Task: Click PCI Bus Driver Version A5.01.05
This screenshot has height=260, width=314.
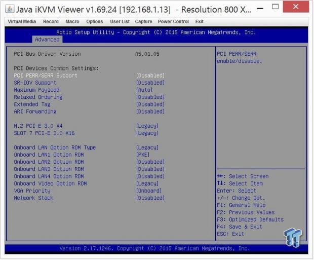Action: pyautogui.click(x=147, y=54)
